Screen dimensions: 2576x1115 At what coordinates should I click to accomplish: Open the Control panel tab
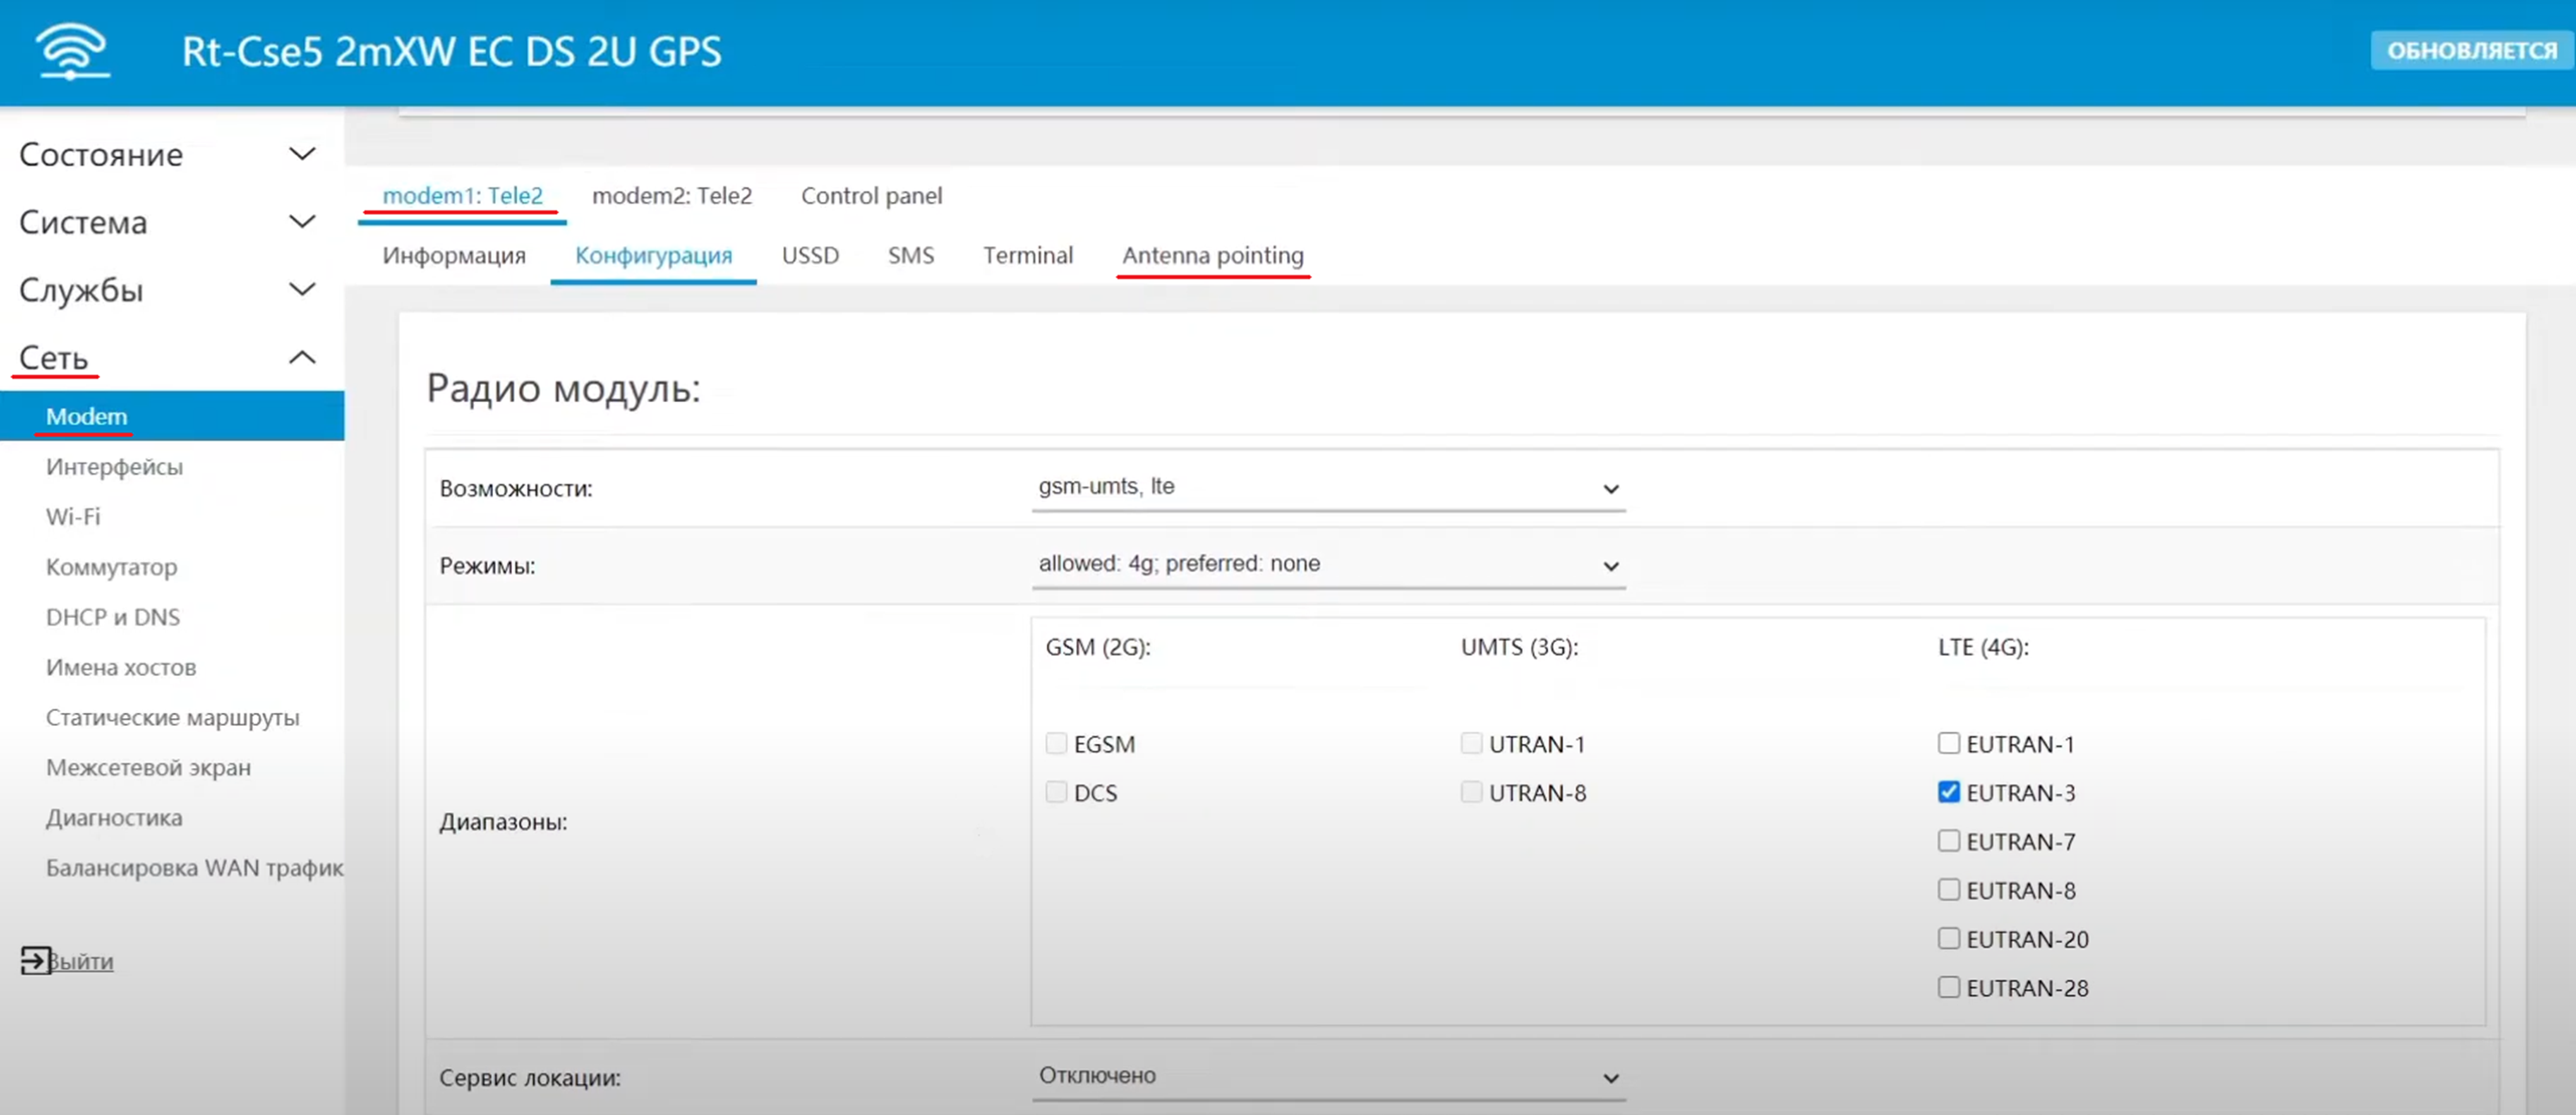(871, 196)
